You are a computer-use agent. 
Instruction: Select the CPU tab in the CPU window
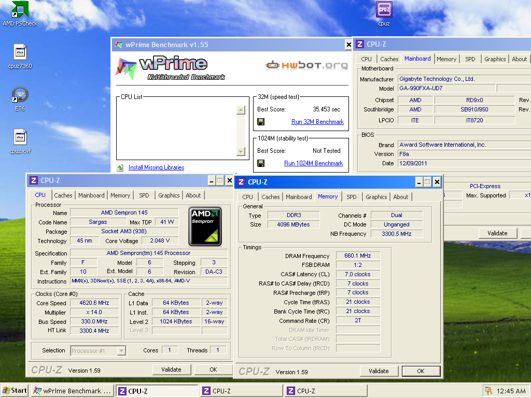pos(40,195)
